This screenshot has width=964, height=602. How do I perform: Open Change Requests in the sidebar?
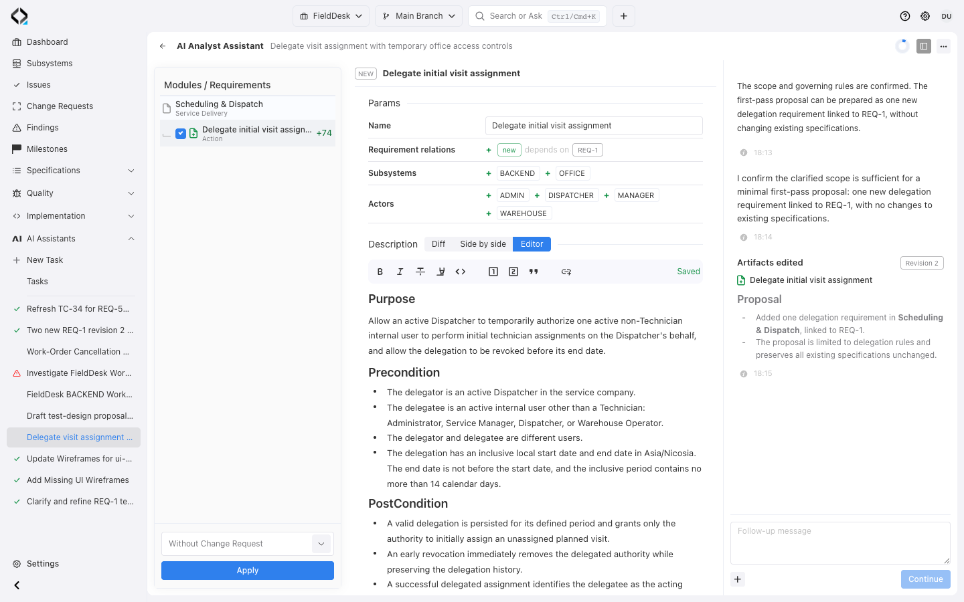pos(74,106)
